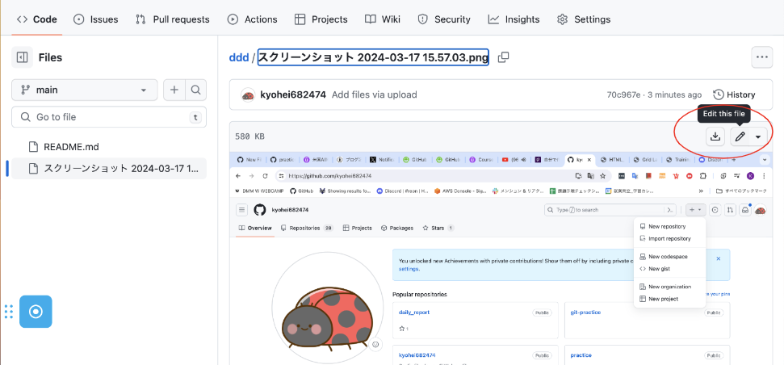The height and width of the screenshot is (365, 784).
Task: Click the 580 KB file size text
Action: tap(249, 136)
